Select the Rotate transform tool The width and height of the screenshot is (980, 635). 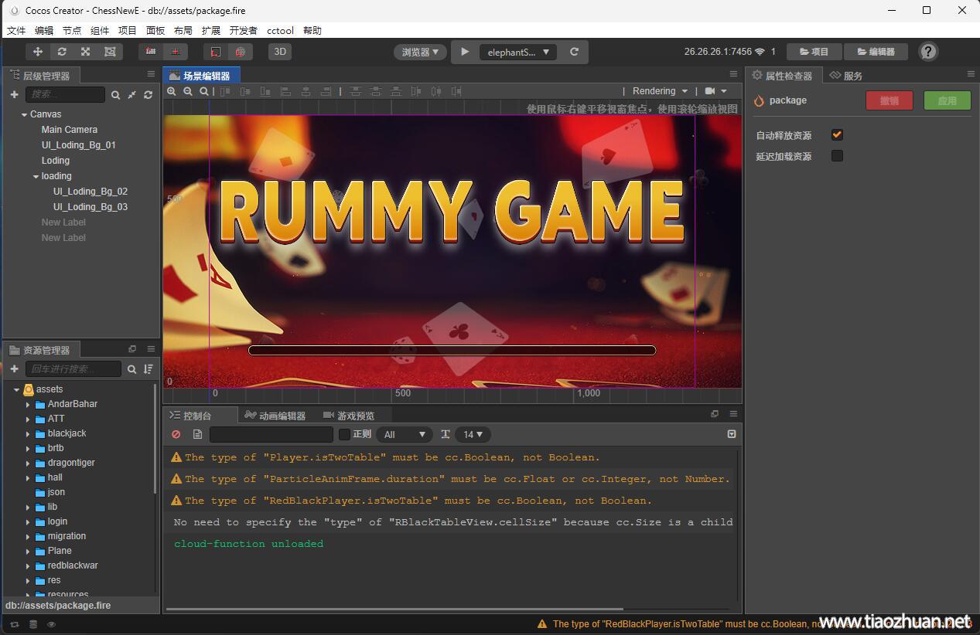pyautogui.click(x=62, y=52)
